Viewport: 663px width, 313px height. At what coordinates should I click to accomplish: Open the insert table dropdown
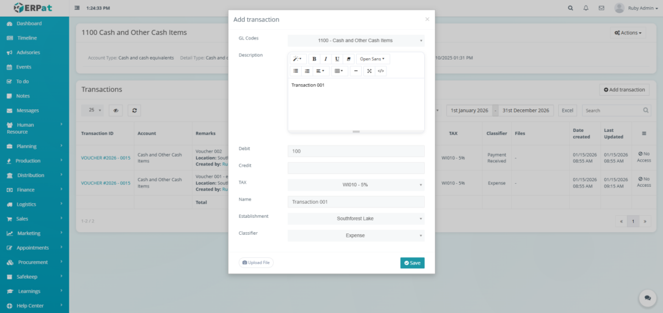pyautogui.click(x=339, y=71)
